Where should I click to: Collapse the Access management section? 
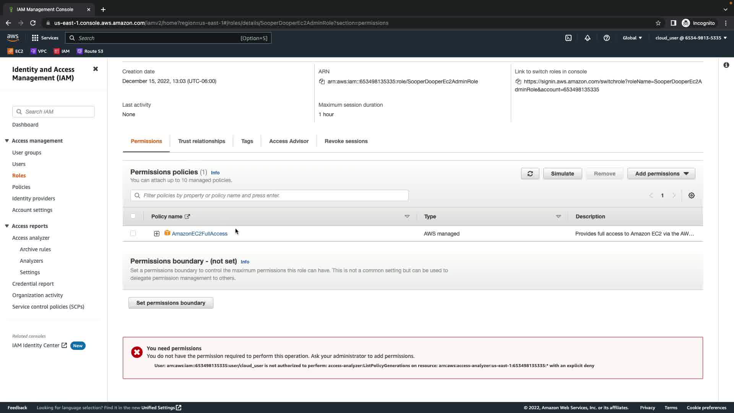(x=7, y=141)
